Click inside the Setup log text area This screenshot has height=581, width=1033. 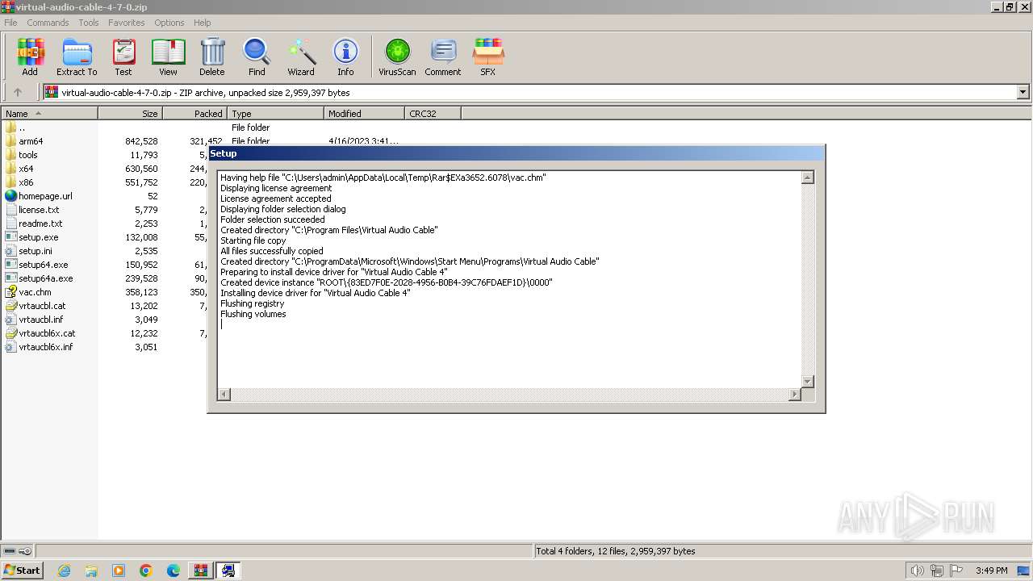[509, 279]
